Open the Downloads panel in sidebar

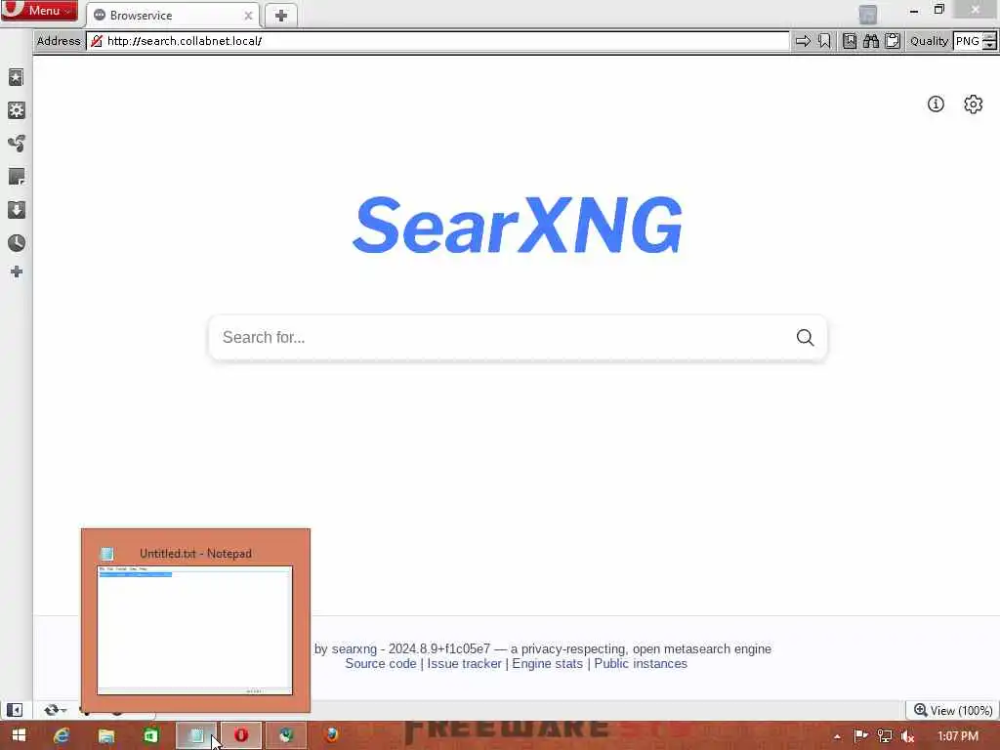[x=16, y=210]
